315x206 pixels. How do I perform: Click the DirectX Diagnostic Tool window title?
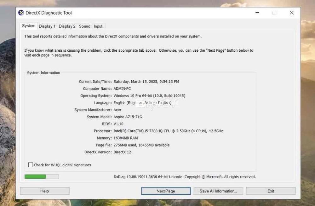coord(49,13)
